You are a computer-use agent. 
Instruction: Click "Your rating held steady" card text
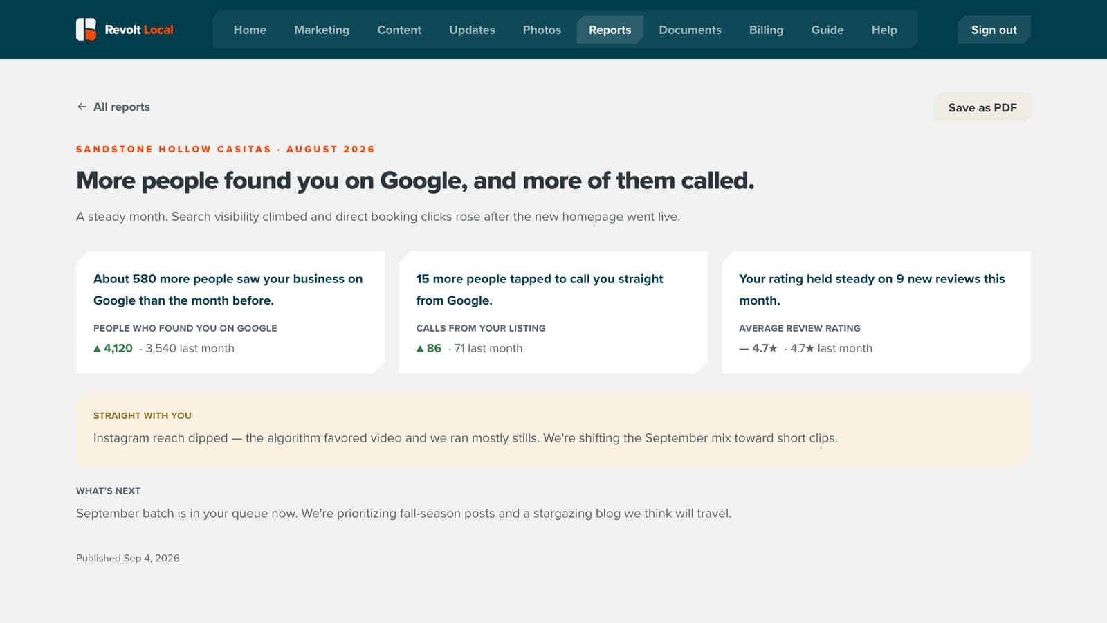click(x=872, y=289)
